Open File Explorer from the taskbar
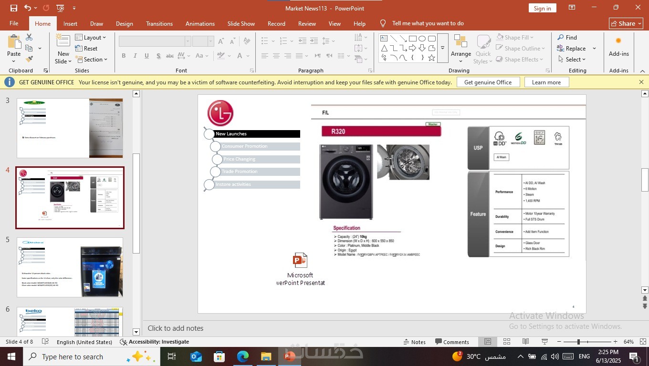Screen dimensions: 649x366 [x=266, y=356]
